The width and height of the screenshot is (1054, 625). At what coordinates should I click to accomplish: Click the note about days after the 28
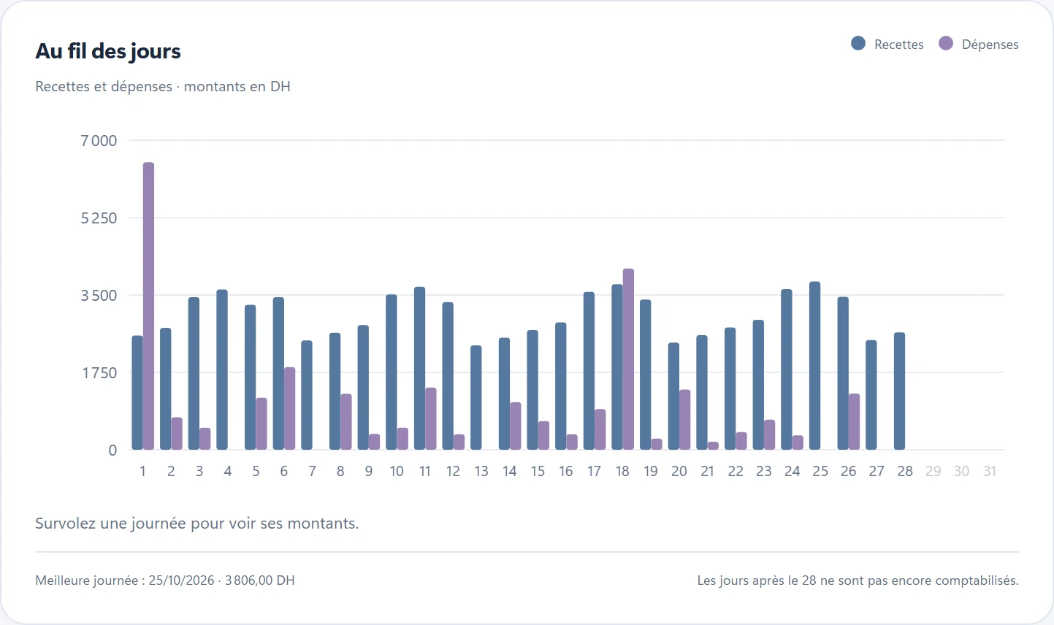pos(858,580)
